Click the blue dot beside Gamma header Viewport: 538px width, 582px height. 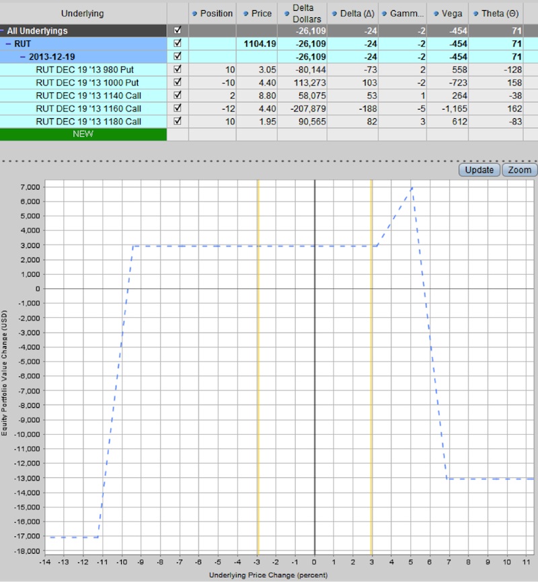click(x=384, y=13)
